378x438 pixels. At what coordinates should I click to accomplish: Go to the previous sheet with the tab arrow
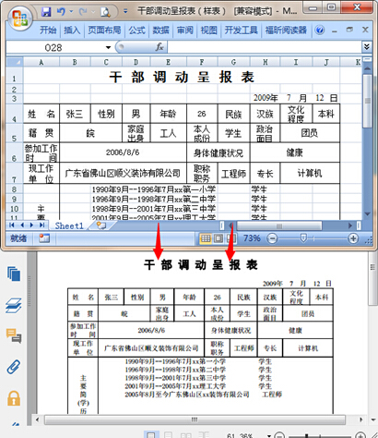(22, 225)
